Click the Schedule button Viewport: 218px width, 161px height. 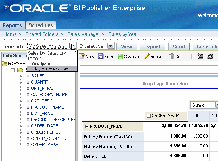coord(205,47)
